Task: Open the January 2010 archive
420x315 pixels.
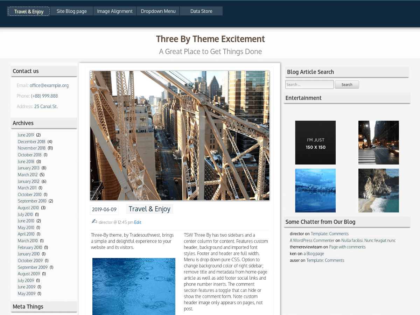Action: click(x=29, y=254)
